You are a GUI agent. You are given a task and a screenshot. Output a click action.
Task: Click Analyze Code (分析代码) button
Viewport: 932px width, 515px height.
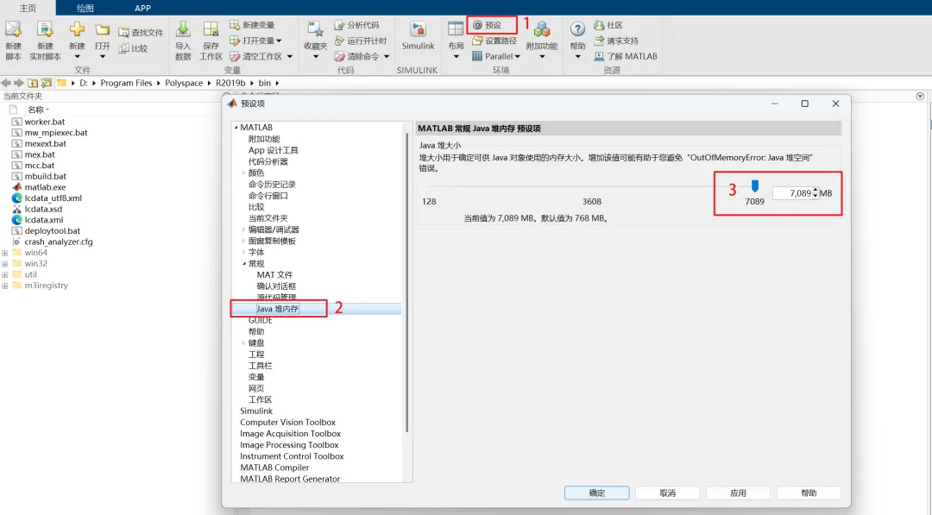356,25
